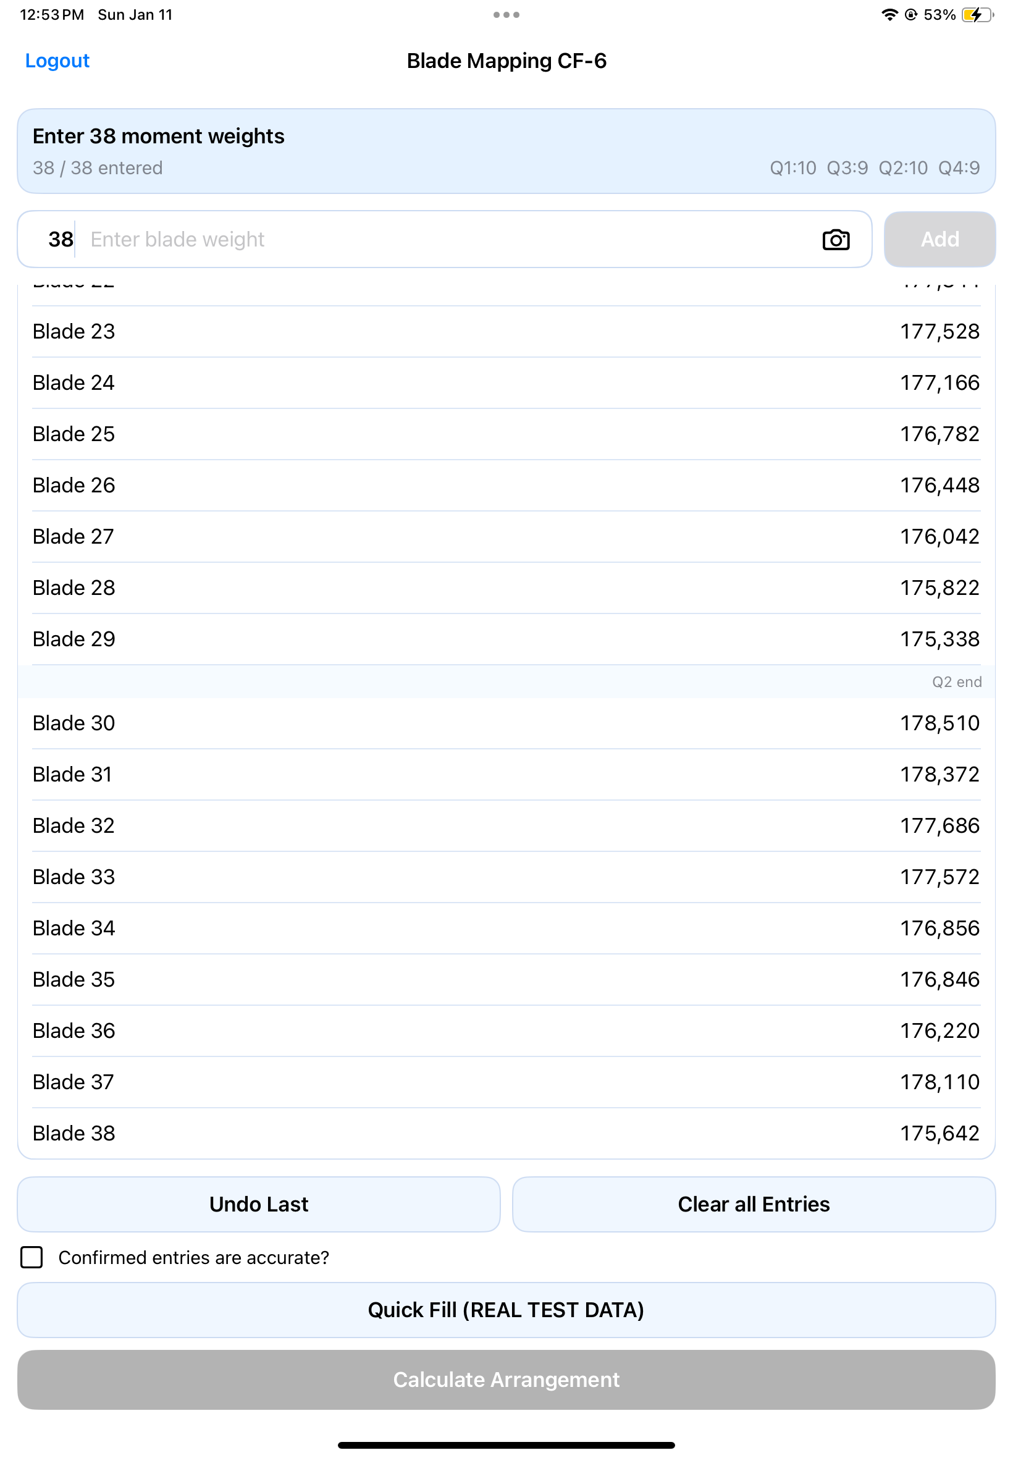Choose the Blade 38 entry
The height and width of the screenshot is (1458, 1013).
coord(506,1133)
